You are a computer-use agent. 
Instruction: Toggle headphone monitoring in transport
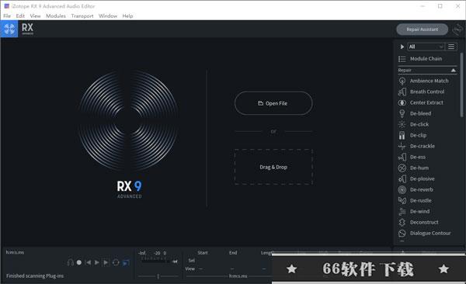pos(71,262)
